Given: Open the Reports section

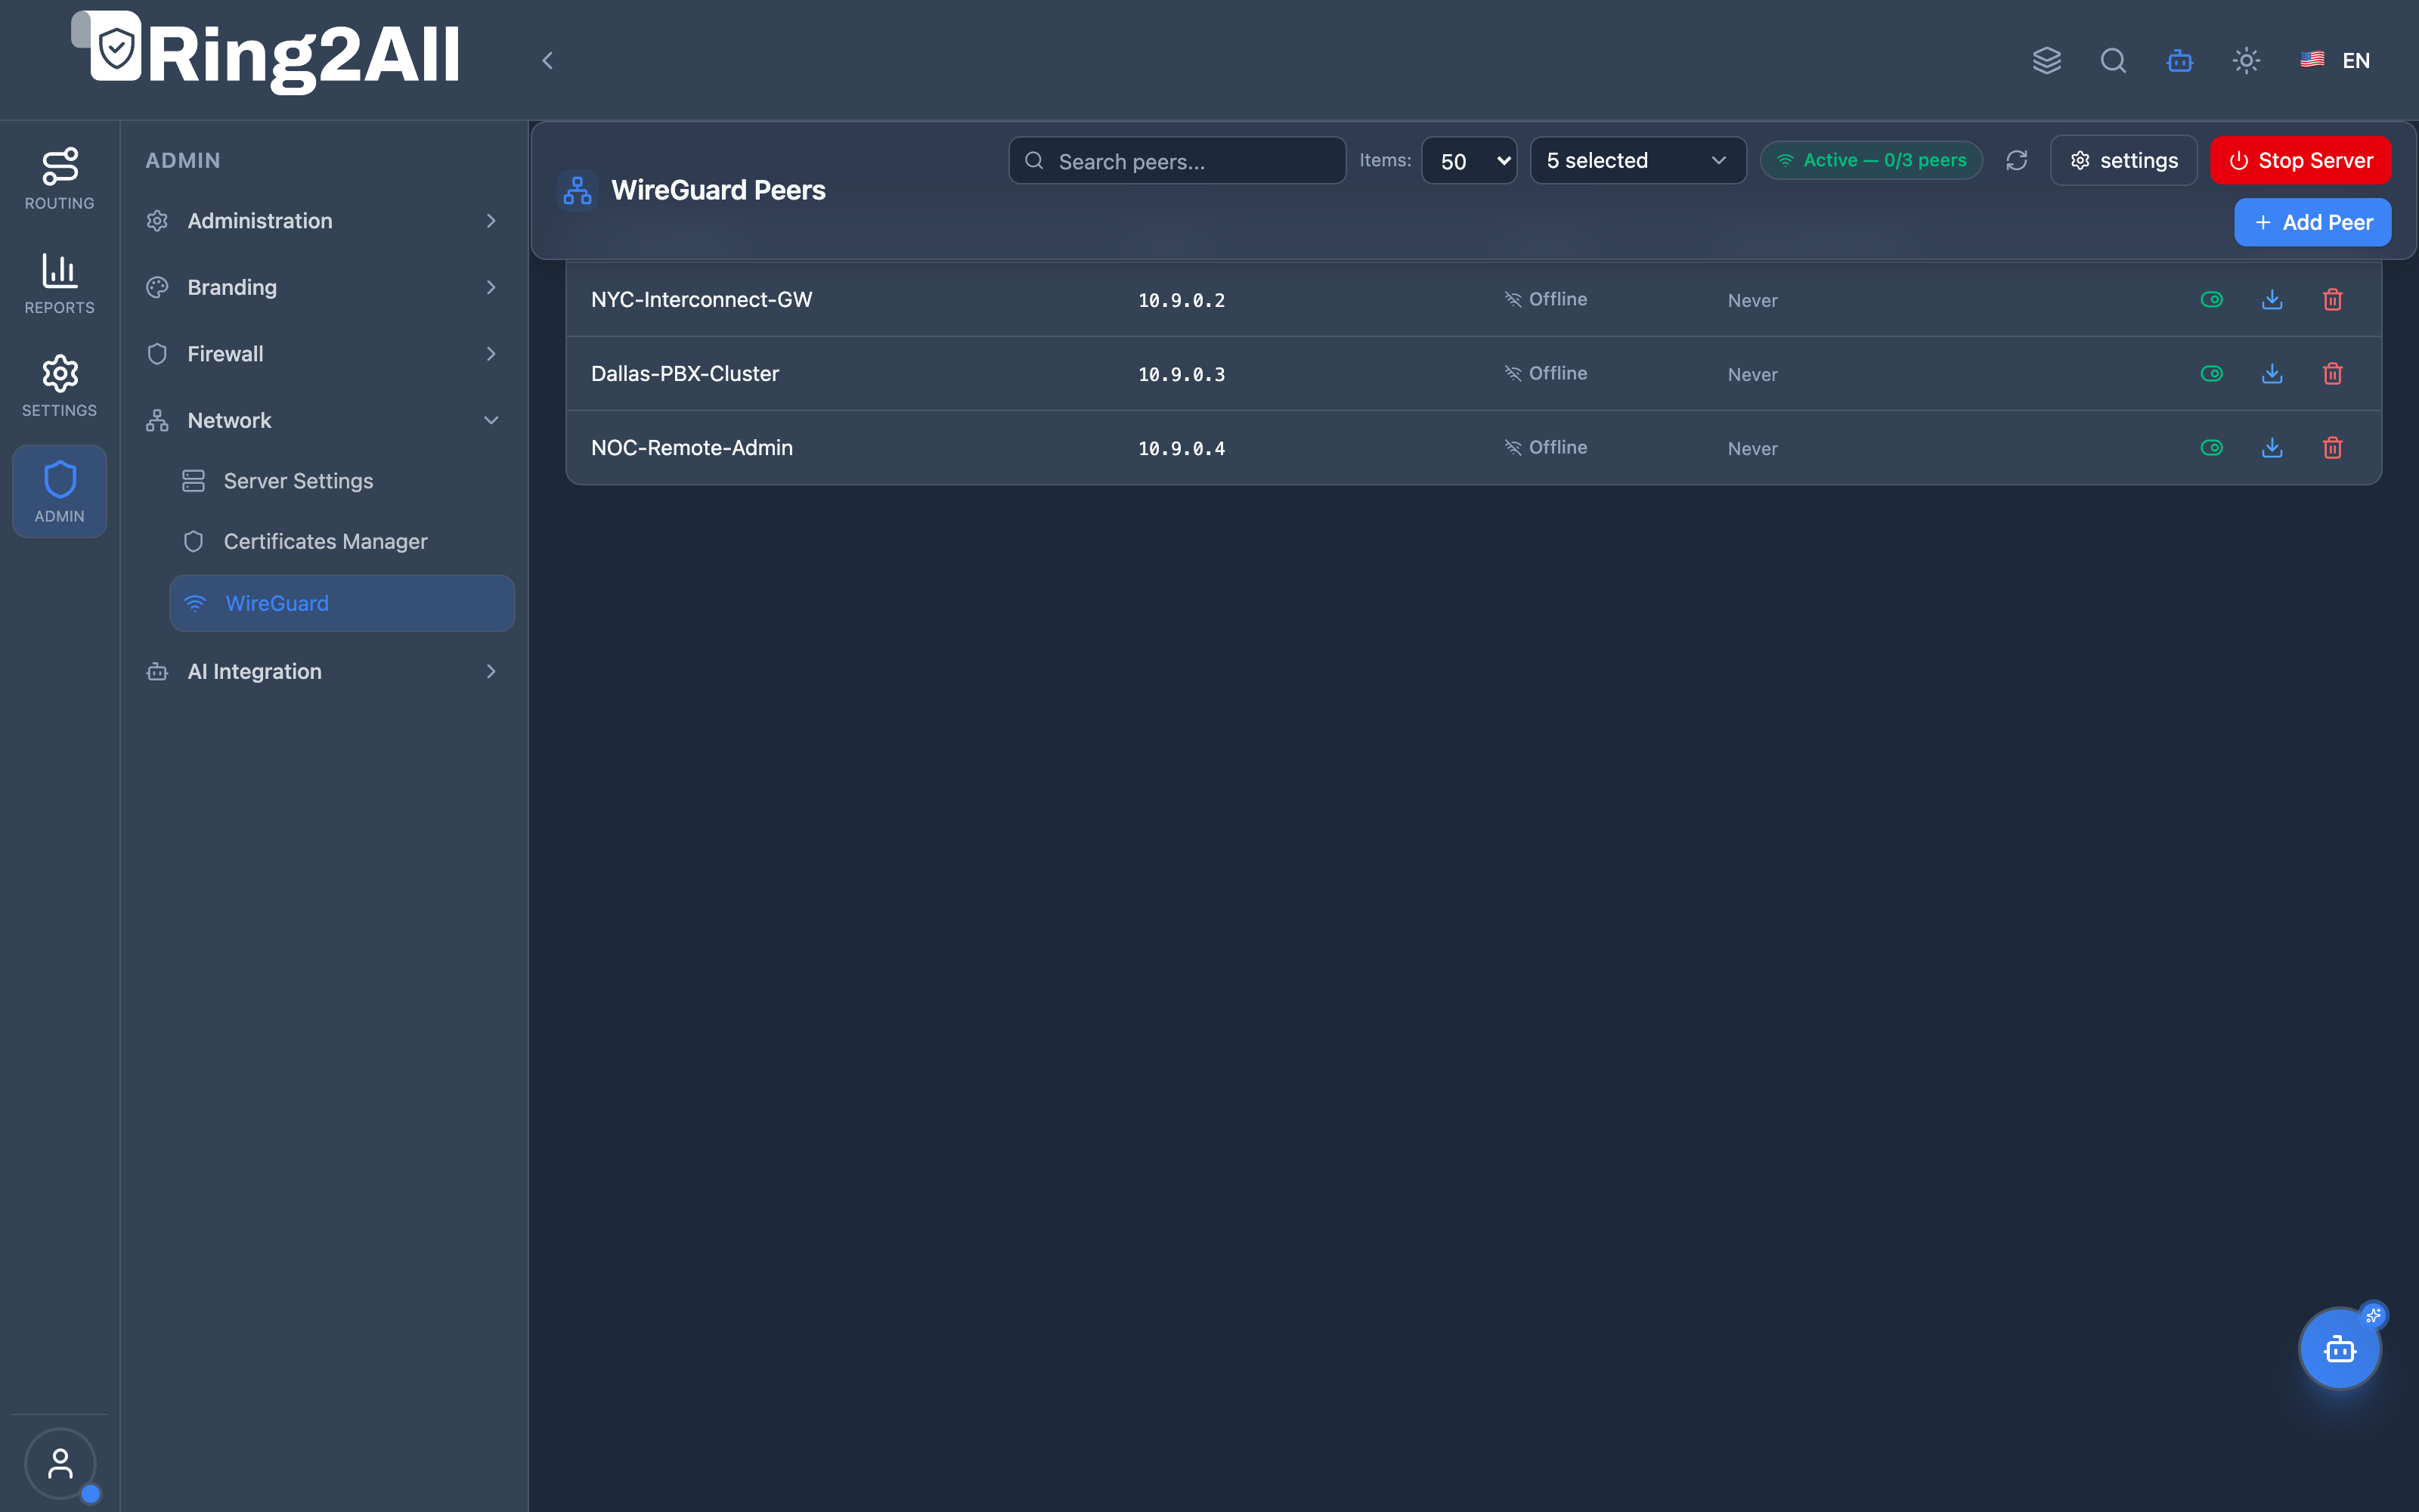Looking at the screenshot, I should pos(60,283).
